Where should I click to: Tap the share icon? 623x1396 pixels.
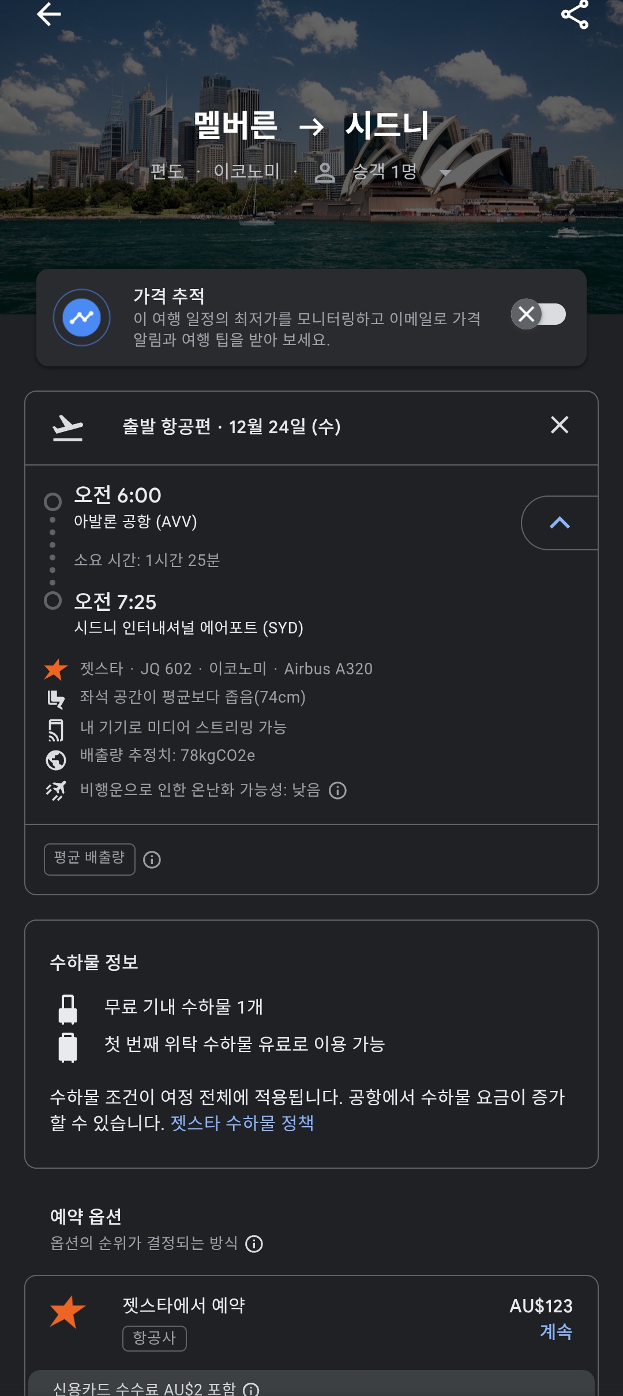coord(575,14)
